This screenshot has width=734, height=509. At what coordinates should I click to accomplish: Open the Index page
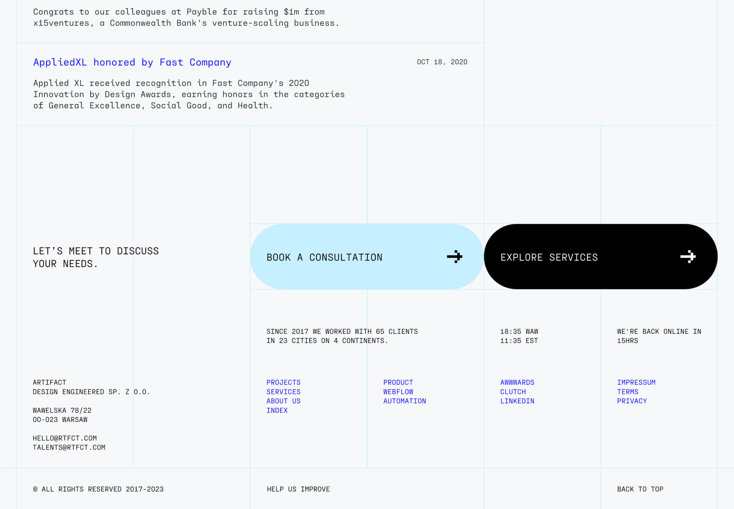tap(277, 410)
